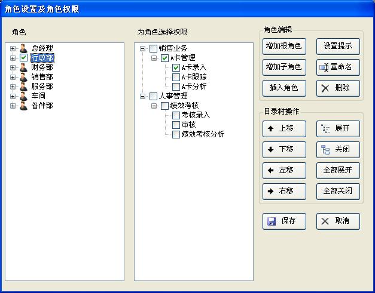Select the 财务部 role label

point(42,67)
